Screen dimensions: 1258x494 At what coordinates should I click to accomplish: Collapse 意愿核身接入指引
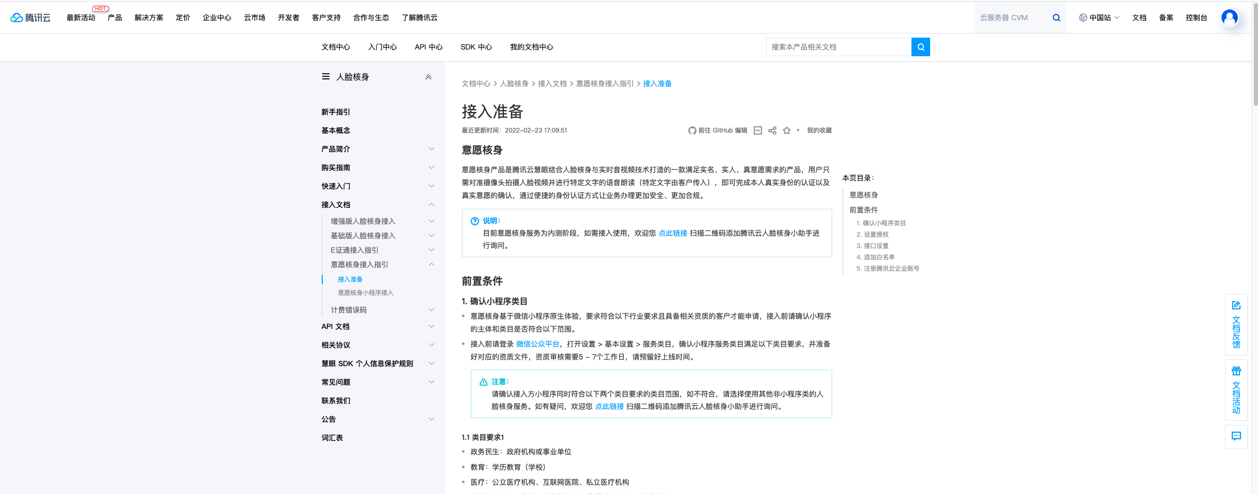click(432, 265)
